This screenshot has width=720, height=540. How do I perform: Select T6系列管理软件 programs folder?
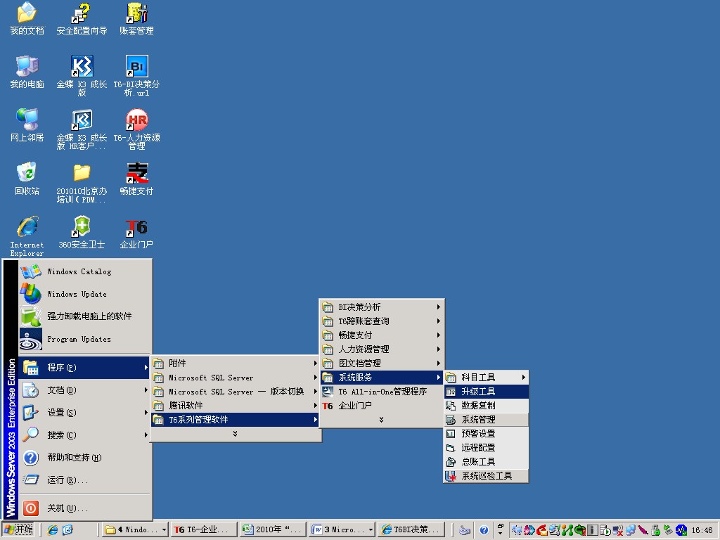(236, 420)
